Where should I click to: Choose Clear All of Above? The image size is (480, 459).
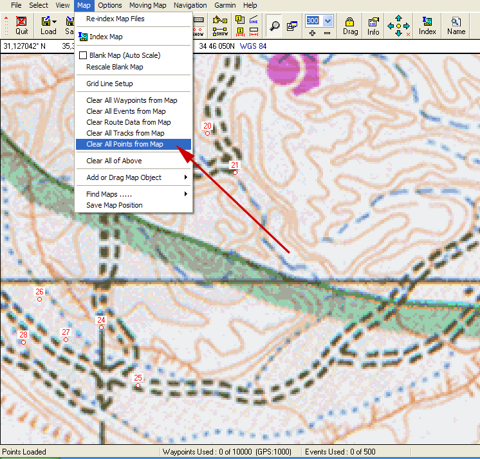[133, 161]
